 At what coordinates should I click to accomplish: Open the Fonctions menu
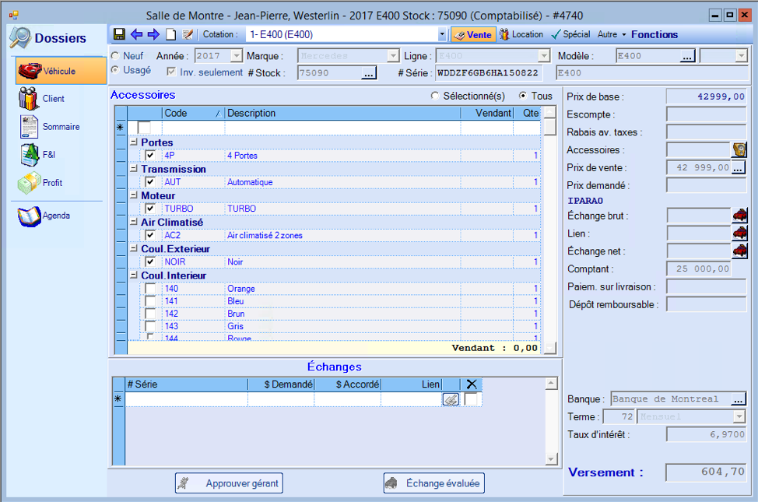[654, 35]
